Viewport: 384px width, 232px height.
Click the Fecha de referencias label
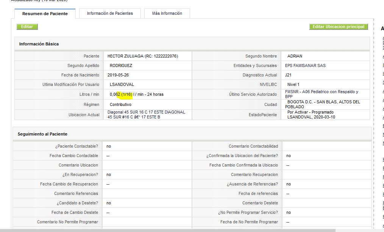pyautogui.click(x=258, y=193)
